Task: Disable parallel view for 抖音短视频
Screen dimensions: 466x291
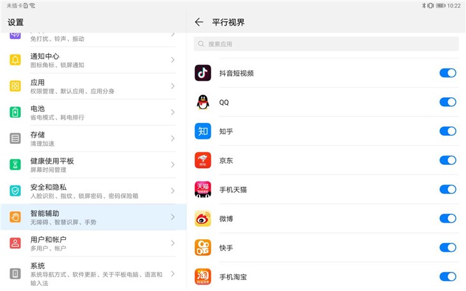Action: tap(447, 73)
